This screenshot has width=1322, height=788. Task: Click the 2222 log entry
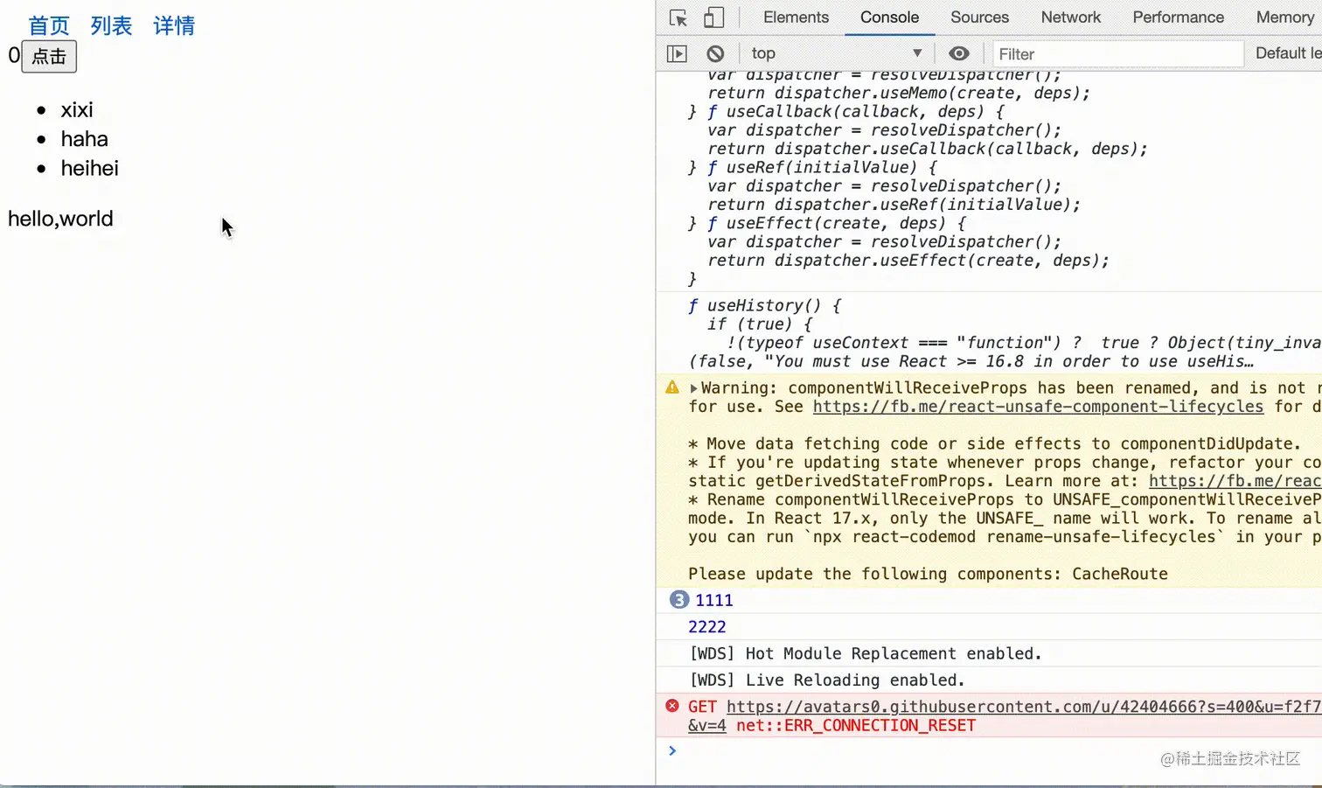tap(707, 627)
